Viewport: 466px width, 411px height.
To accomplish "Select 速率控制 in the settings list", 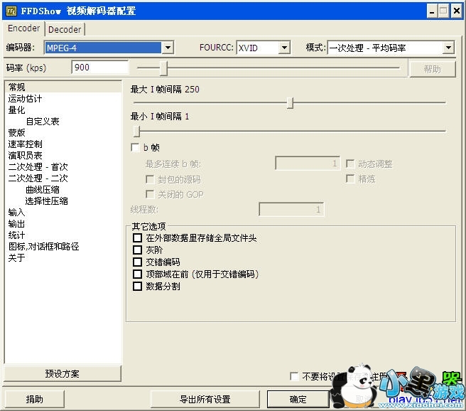I will click(25, 144).
